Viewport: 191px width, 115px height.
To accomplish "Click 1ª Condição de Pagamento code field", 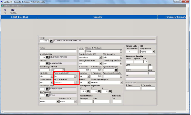I will [x=83, y=91].
